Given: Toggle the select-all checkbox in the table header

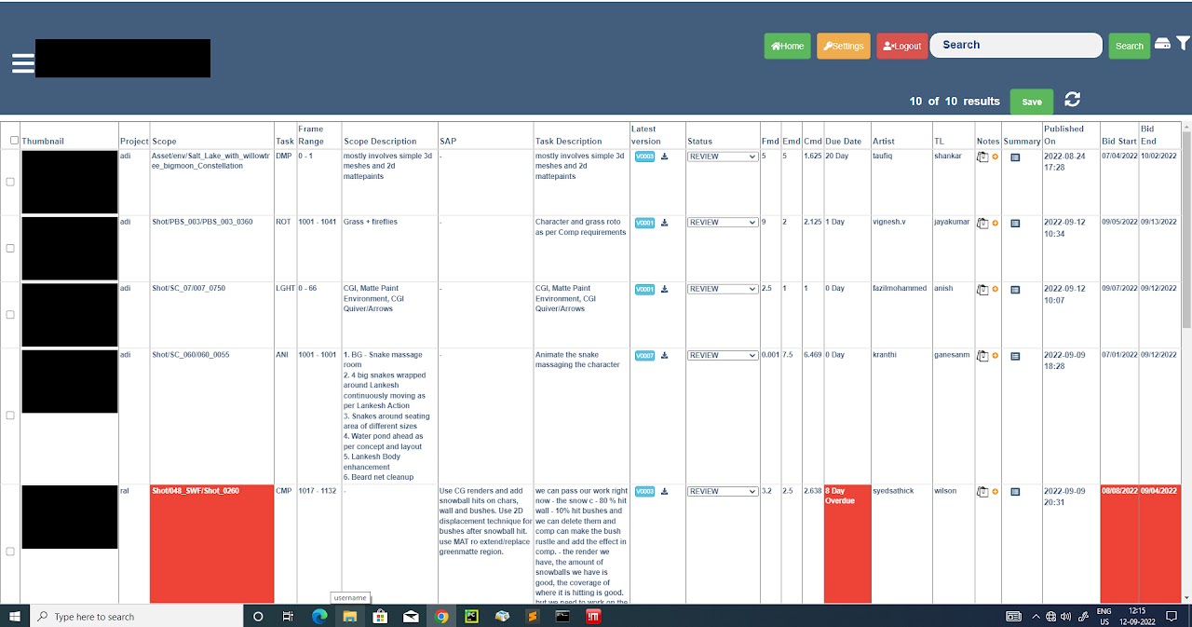Looking at the screenshot, I should [14, 141].
